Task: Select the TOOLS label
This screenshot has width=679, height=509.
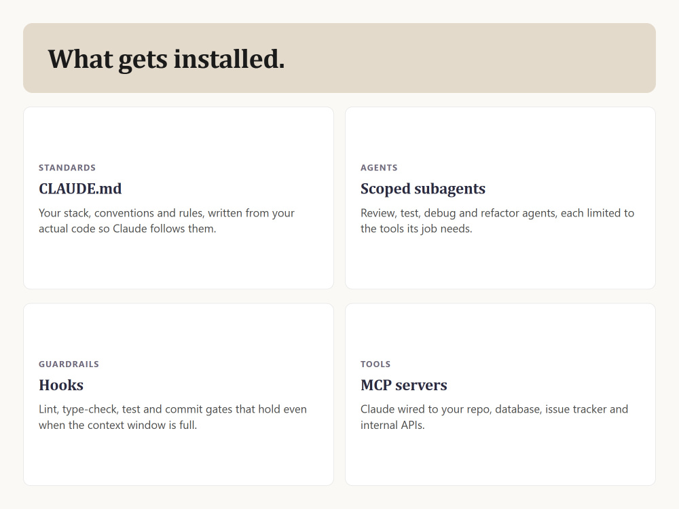Action: coord(375,364)
